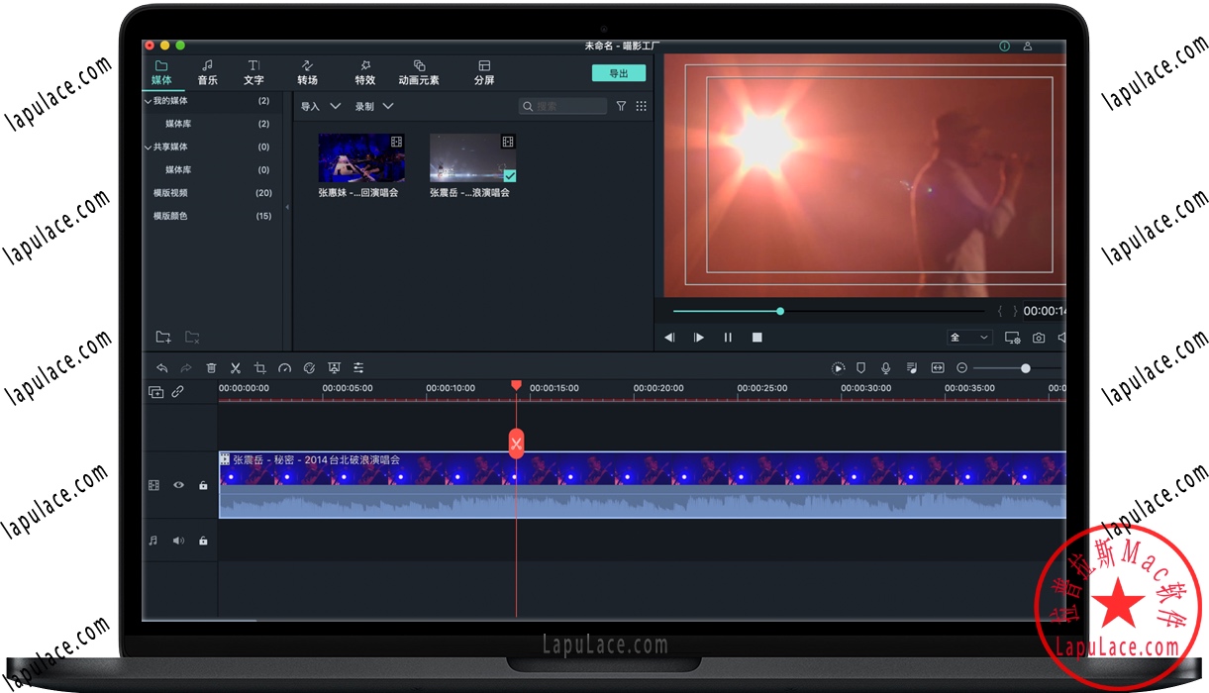
Task: Toggle video track visibility eye icon
Action: point(179,485)
